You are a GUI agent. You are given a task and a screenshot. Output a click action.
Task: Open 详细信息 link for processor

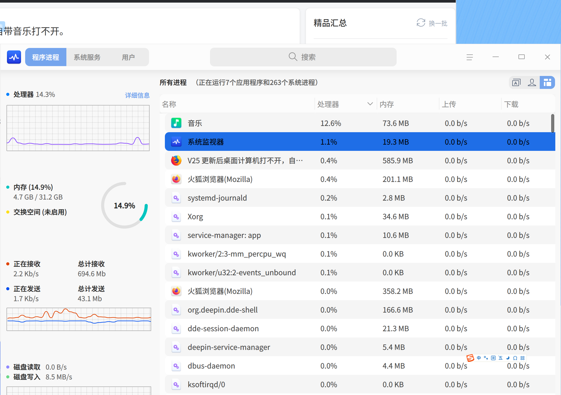pos(137,95)
